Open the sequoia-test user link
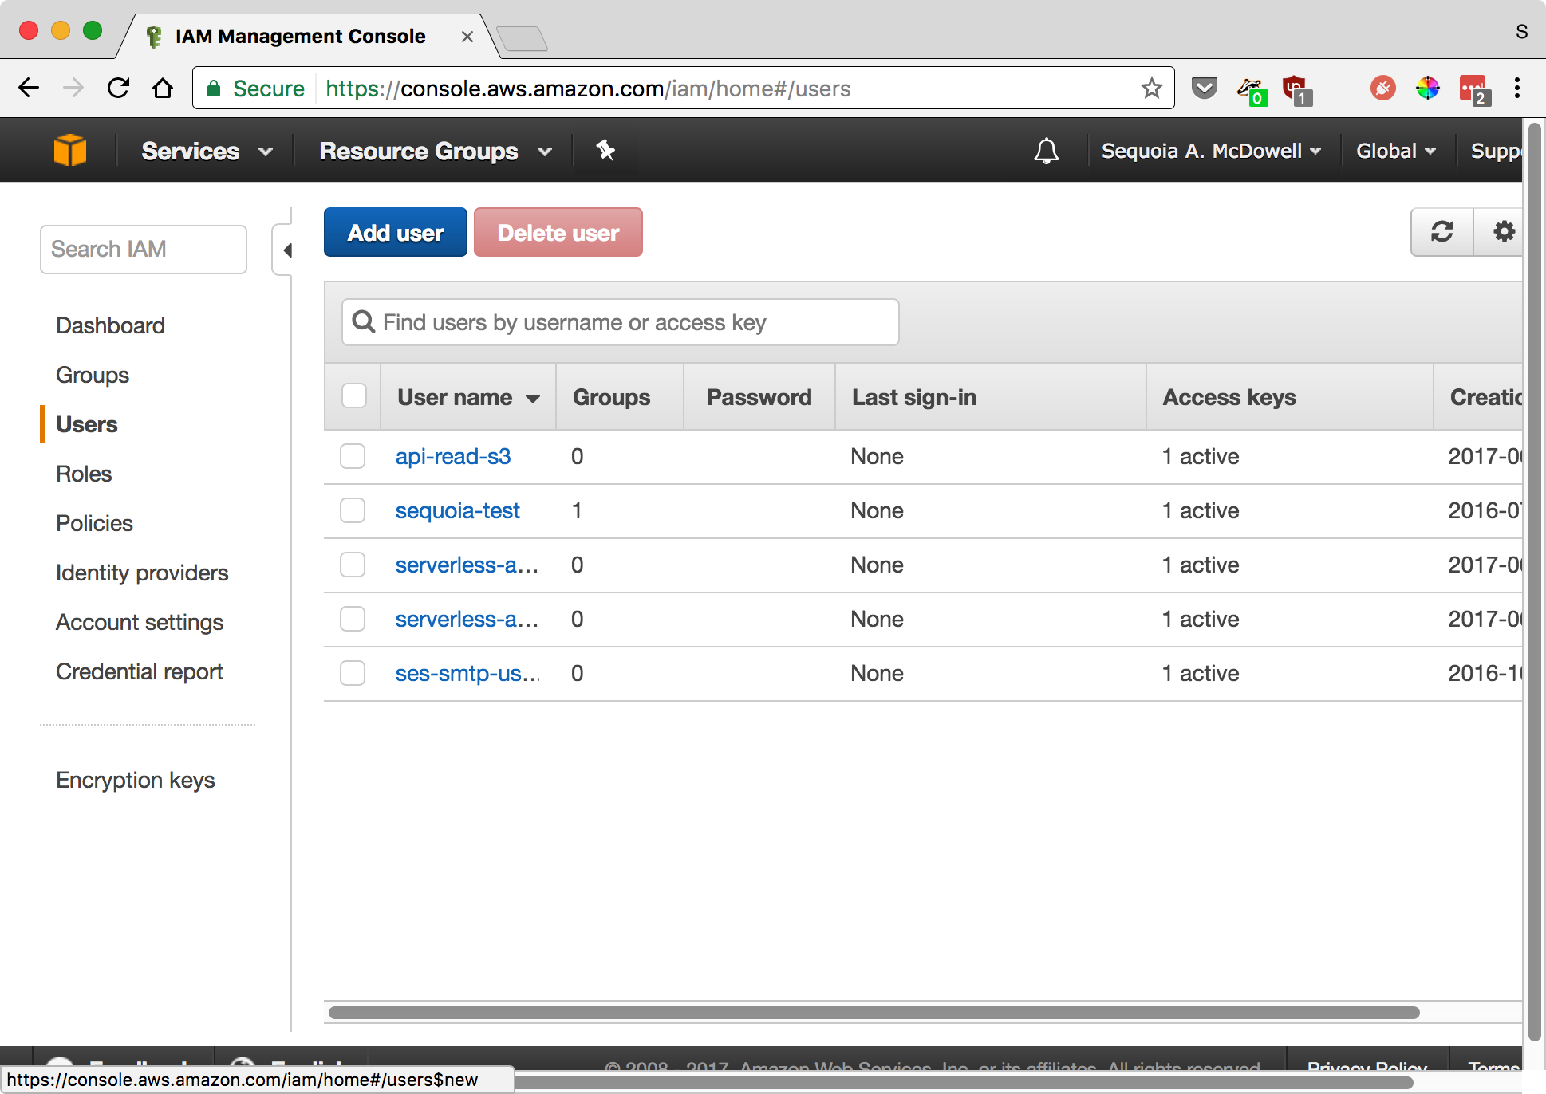 [x=458, y=511]
